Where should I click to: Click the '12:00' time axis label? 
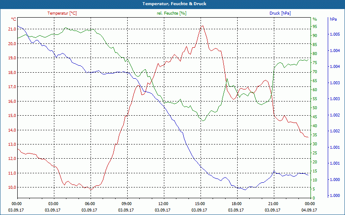point(163,203)
